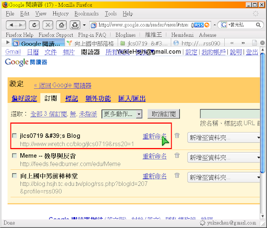Click the trash icon for Meme subscription
The height and width of the screenshot is (228, 267).
[x=177, y=155]
